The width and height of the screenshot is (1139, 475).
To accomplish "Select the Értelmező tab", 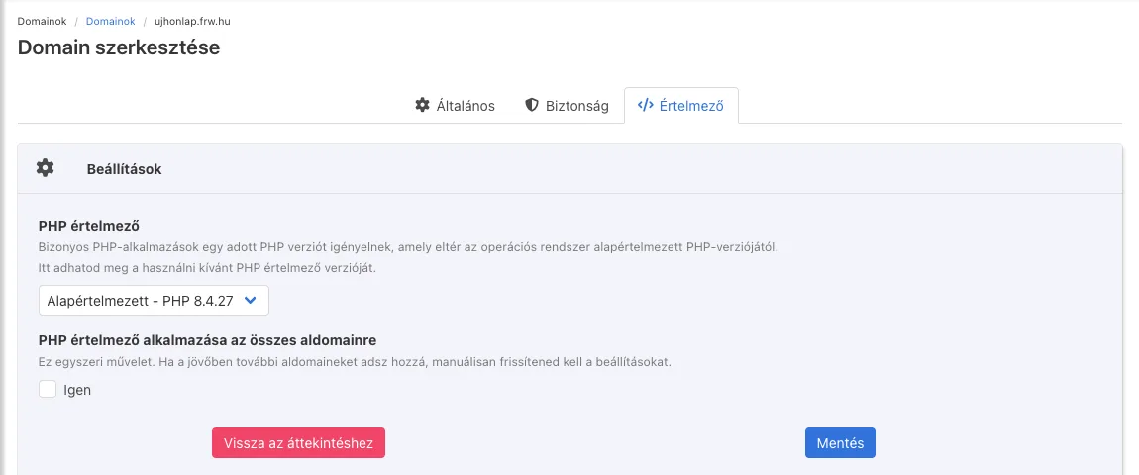I will pyautogui.click(x=680, y=105).
